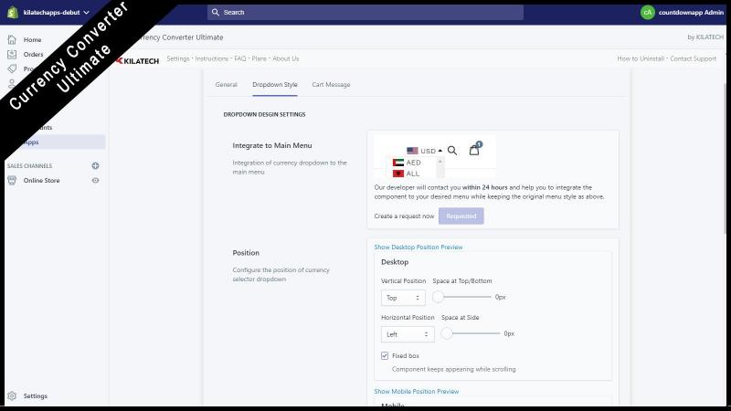Open Horizontal Position Left dropdown
The image size is (731, 411).
click(x=408, y=334)
